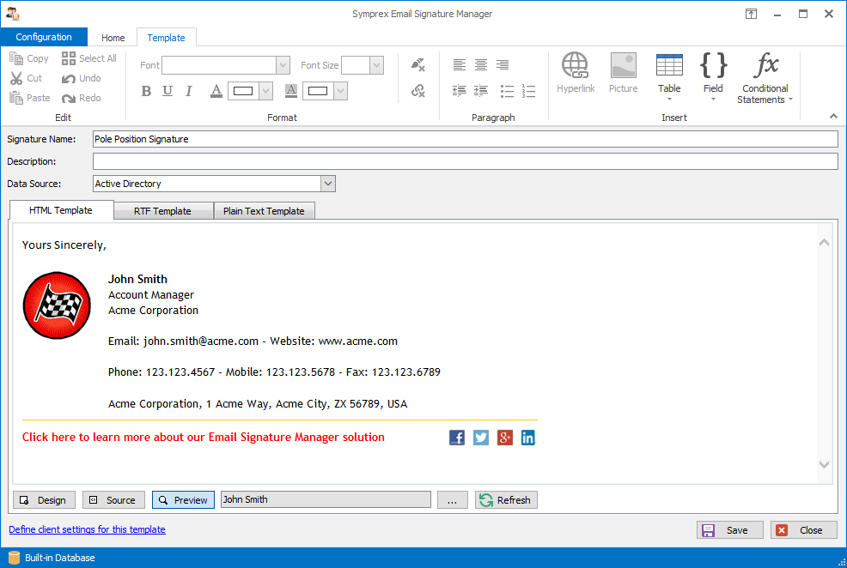Switch to Preview view
The image size is (847, 568).
pos(183,500)
